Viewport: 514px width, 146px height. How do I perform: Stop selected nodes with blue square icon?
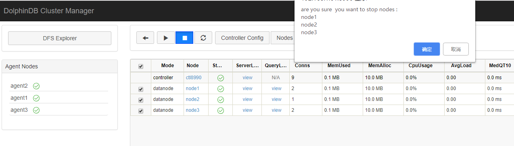pos(184,38)
